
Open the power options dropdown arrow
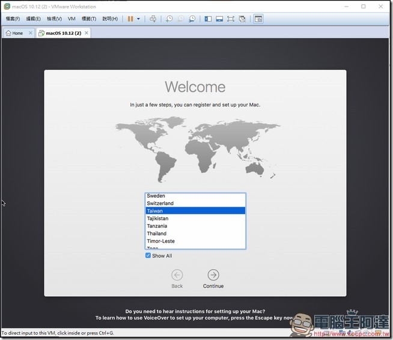click(x=138, y=19)
